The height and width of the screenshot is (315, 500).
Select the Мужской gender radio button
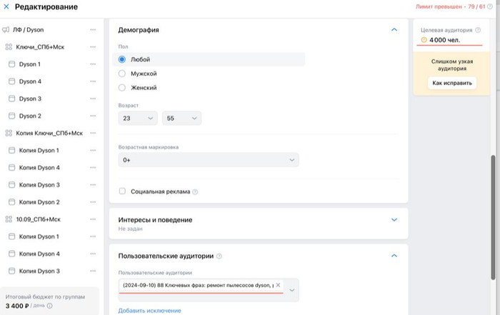[x=122, y=74]
